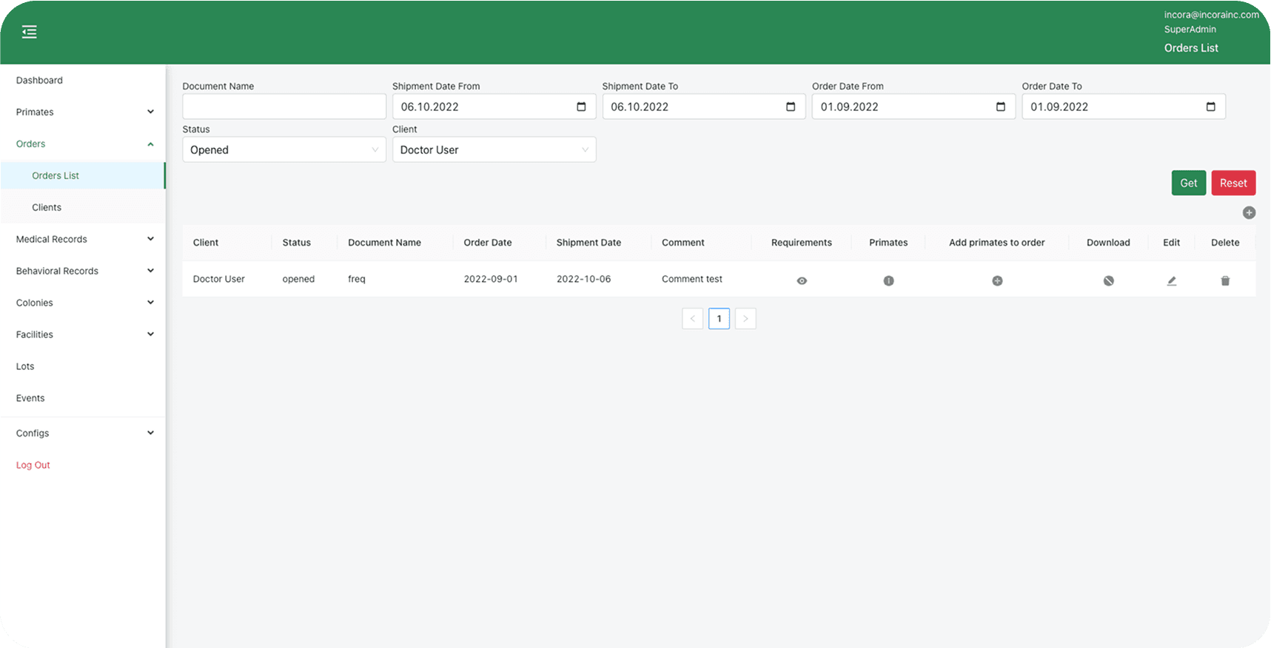Expand the Configs menu

tap(83, 433)
